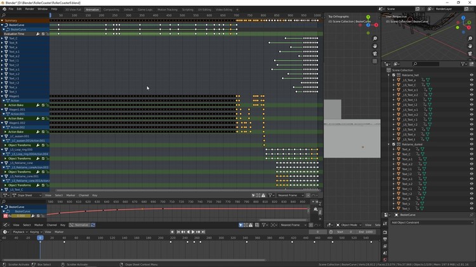Click the Blender logo in the menu bar
Screen dimensions: 476x267
[4, 10]
